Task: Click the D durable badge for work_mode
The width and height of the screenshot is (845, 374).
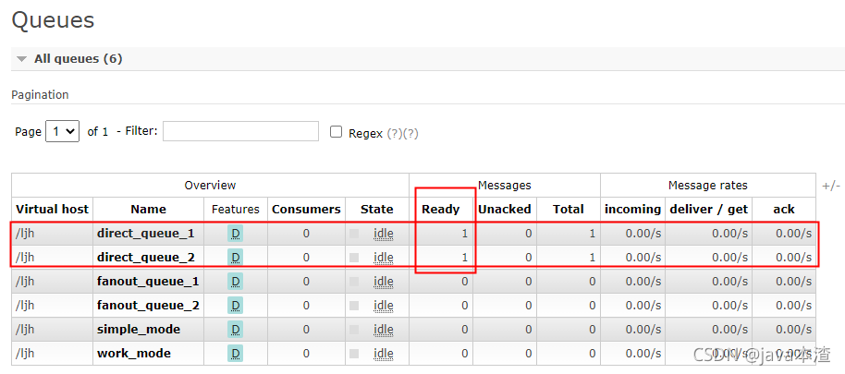Action: [x=235, y=353]
